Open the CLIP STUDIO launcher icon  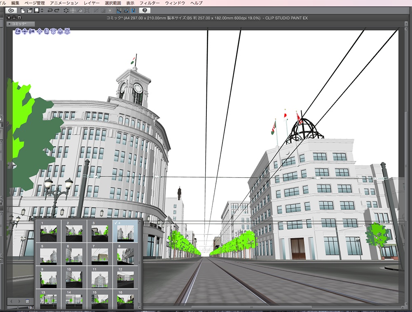point(11,11)
